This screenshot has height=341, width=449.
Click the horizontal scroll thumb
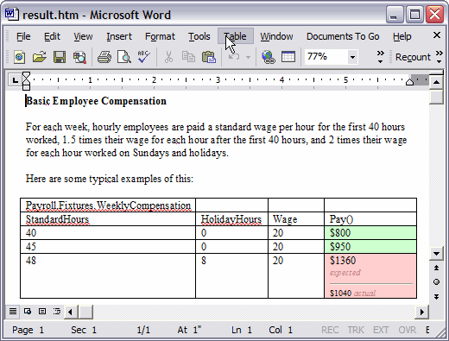tap(85, 312)
